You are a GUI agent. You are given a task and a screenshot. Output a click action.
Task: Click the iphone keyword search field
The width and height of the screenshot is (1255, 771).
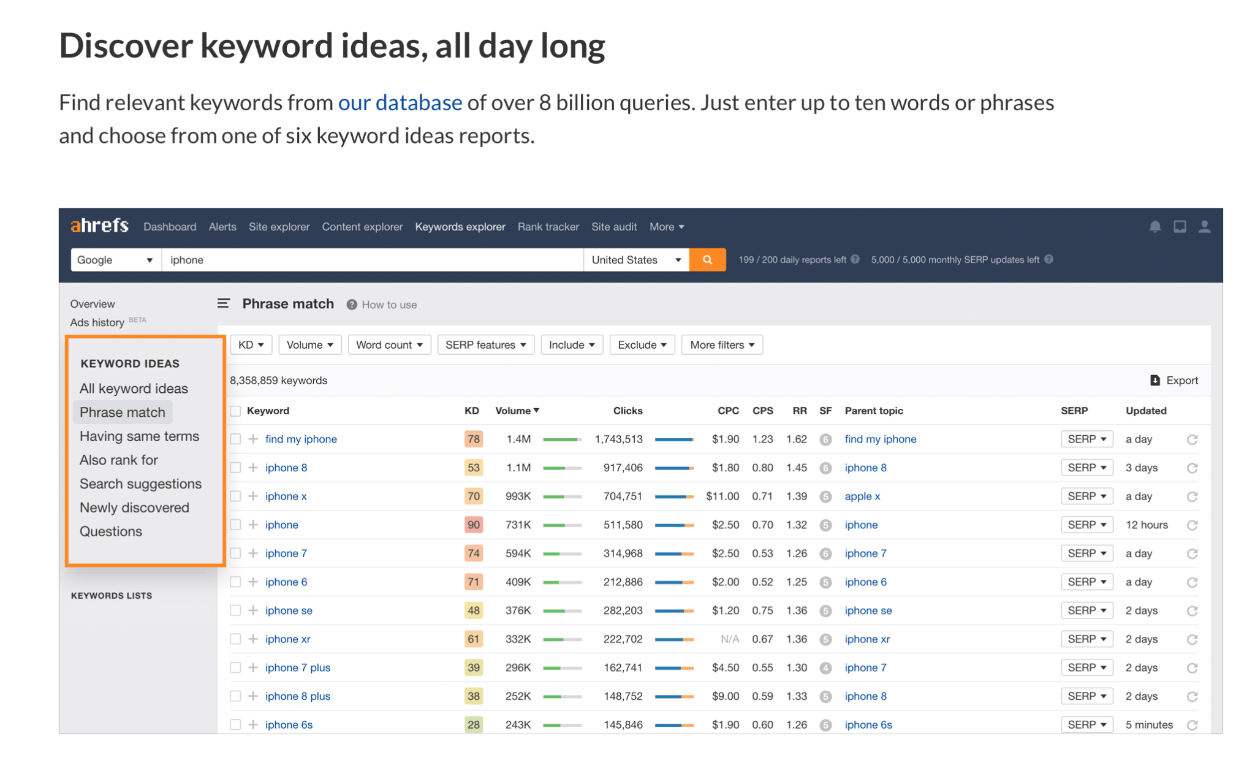point(373,260)
